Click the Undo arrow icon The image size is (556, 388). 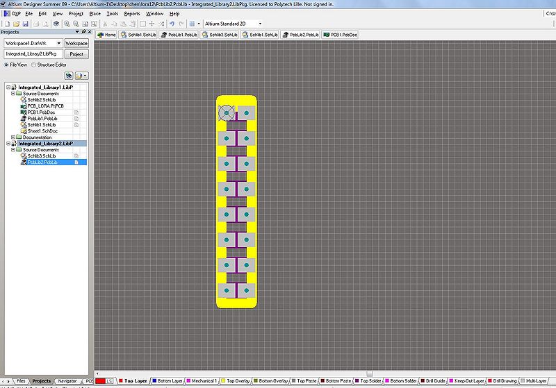(x=171, y=23)
